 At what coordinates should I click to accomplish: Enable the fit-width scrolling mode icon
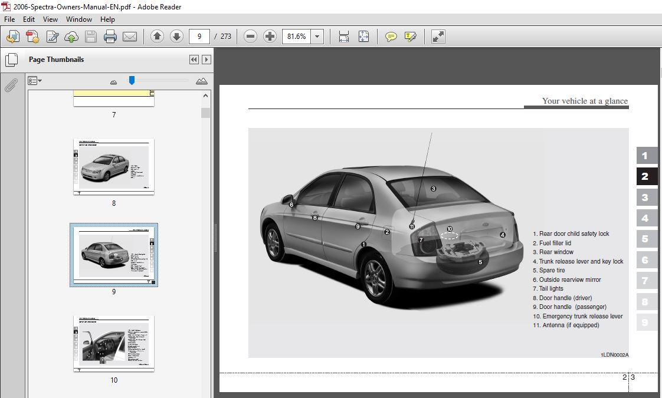[x=344, y=37]
